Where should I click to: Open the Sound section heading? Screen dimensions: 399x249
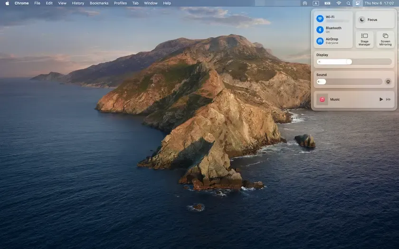point(322,75)
